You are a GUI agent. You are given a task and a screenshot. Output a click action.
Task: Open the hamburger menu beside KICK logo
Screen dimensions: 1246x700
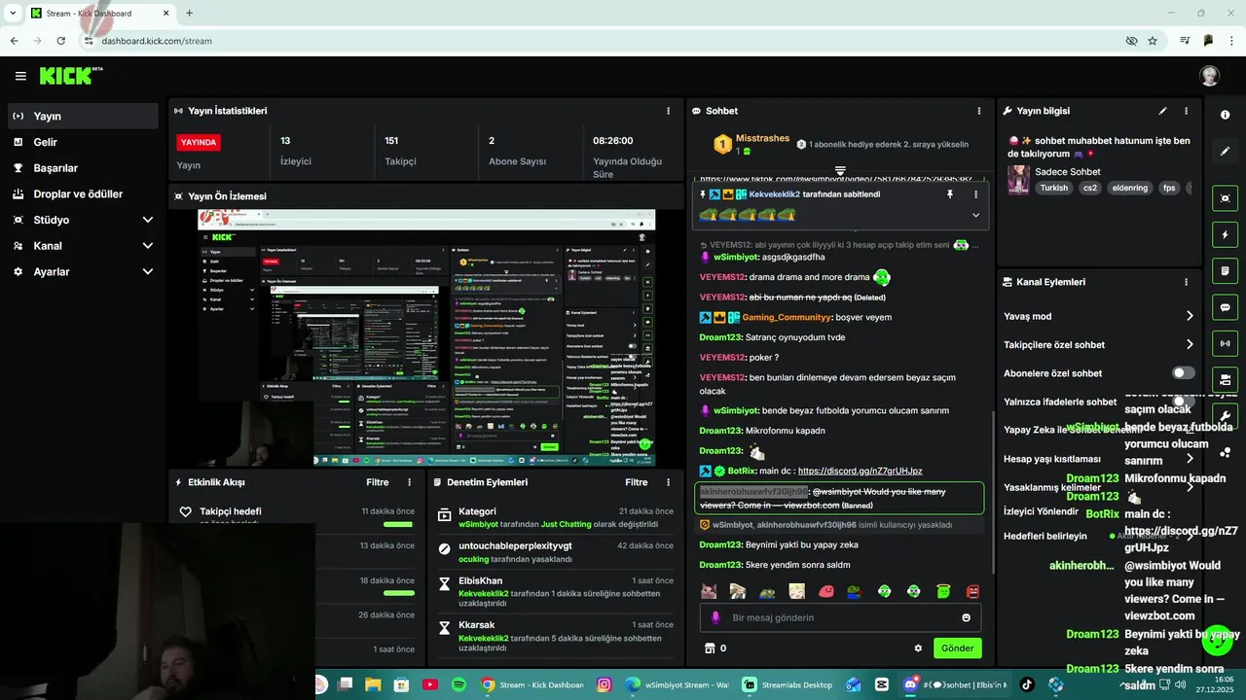20,76
